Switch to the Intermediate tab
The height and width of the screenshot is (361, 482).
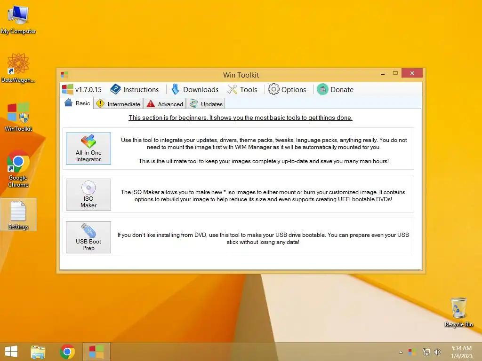[x=118, y=104]
